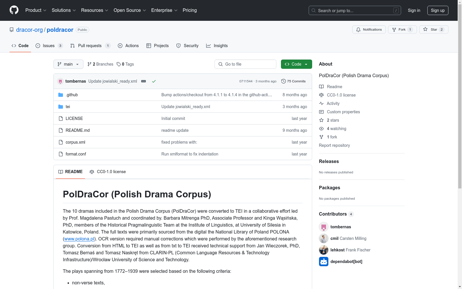Image resolution: width=462 pixels, height=289 pixels.
Task: Open the poldracor repository link
Action: pos(60,30)
